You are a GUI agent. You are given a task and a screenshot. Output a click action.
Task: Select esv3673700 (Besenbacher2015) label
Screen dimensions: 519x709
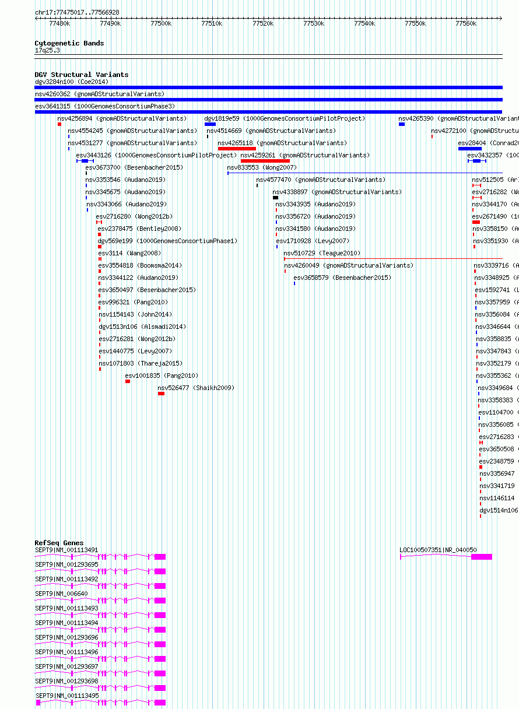click(134, 167)
